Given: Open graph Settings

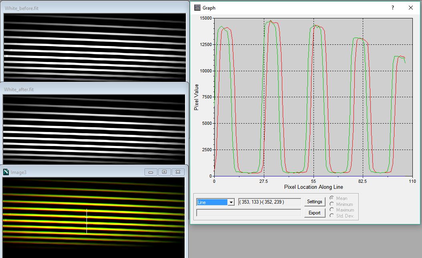Looking at the screenshot, I should point(314,202).
